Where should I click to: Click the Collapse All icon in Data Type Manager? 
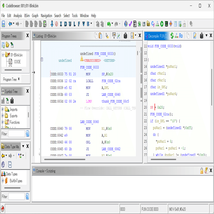[10, 165]
